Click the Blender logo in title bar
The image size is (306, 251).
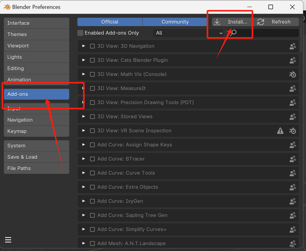[7, 7]
